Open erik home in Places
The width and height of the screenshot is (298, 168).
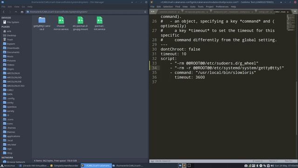[7, 31]
